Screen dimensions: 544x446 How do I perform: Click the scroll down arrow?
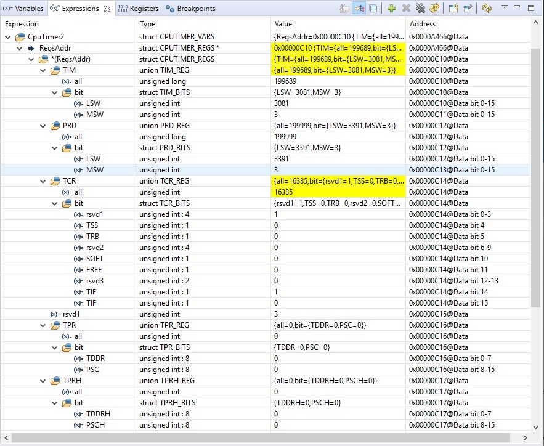(x=535, y=428)
